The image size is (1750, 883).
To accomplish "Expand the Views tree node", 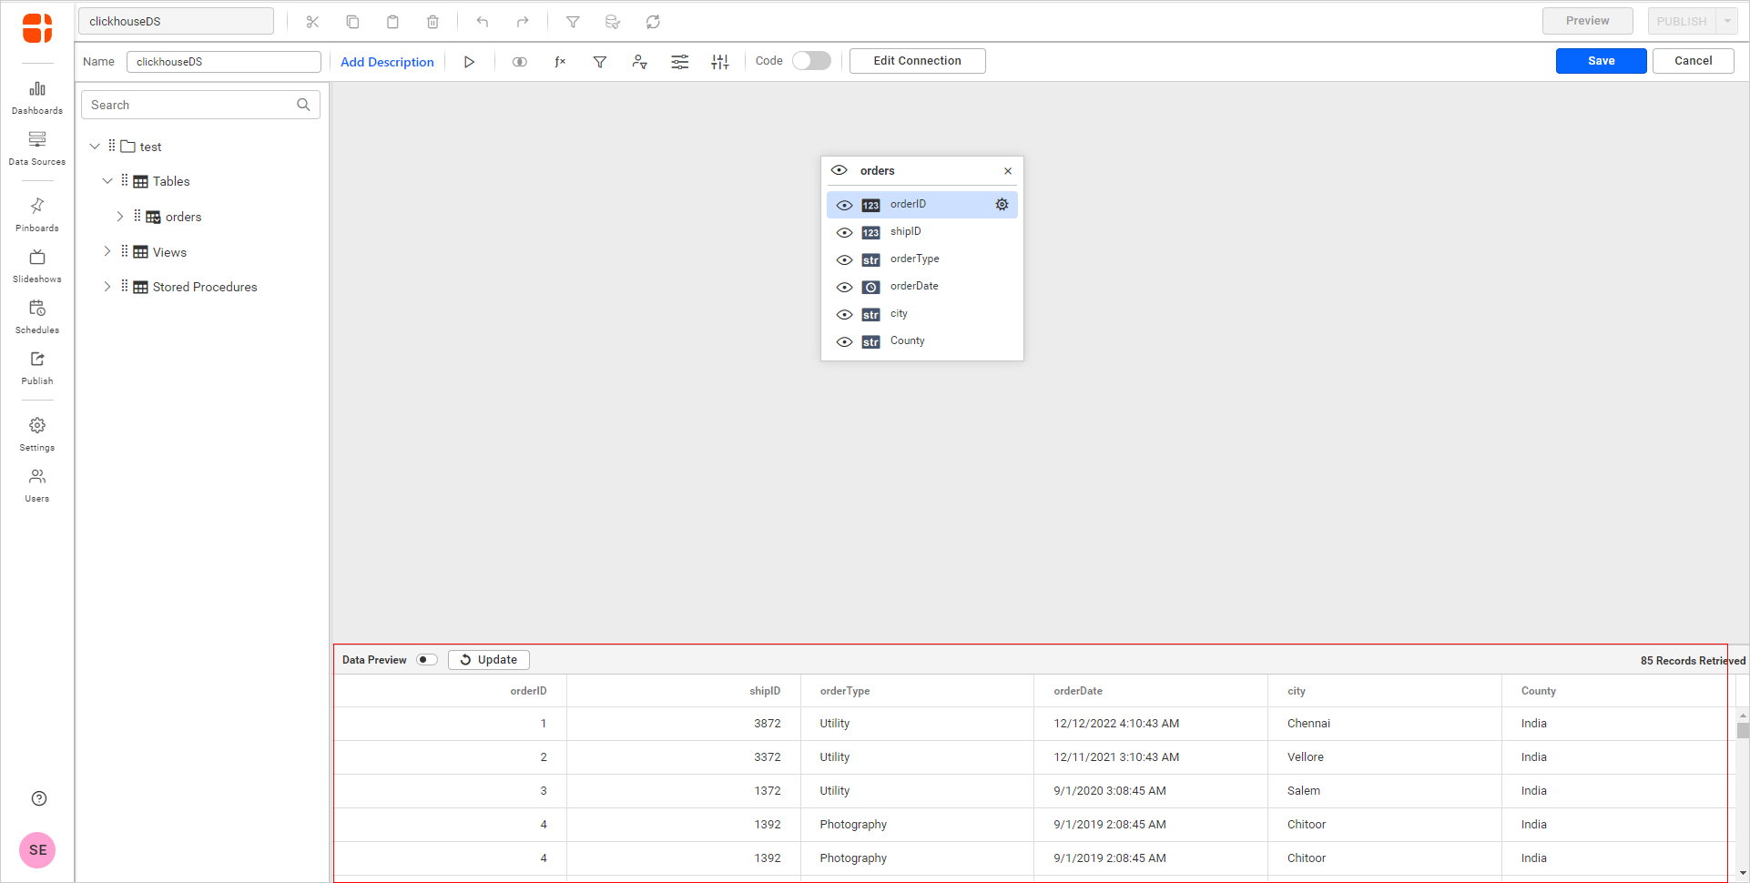I will coord(107,251).
